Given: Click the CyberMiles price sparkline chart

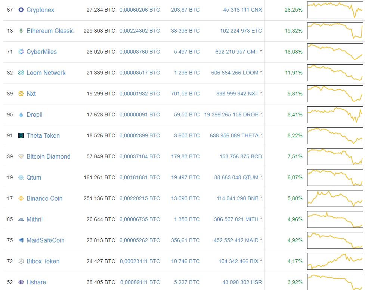Looking at the screenshot, I should (x=335, y=52).
